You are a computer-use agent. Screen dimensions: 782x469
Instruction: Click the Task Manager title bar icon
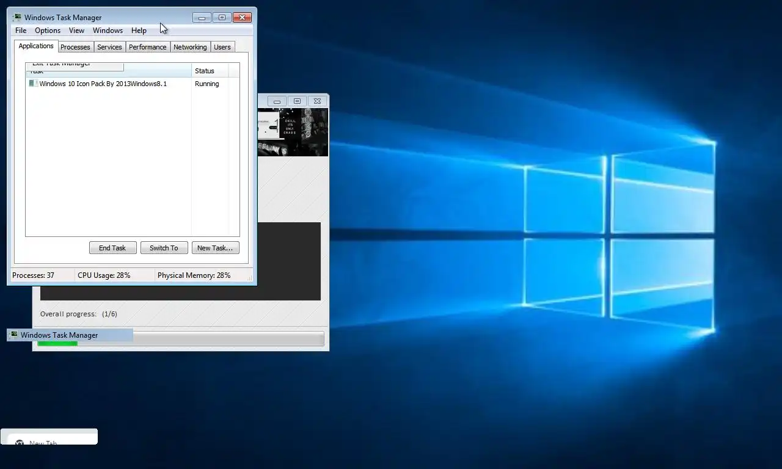[x=17, y=17]
